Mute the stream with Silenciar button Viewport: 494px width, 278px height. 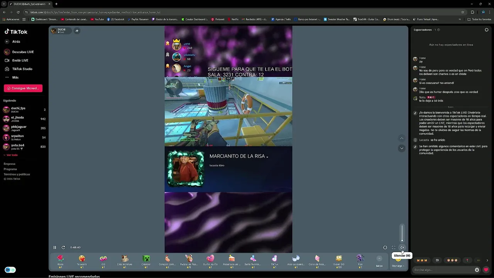point(402,247)
